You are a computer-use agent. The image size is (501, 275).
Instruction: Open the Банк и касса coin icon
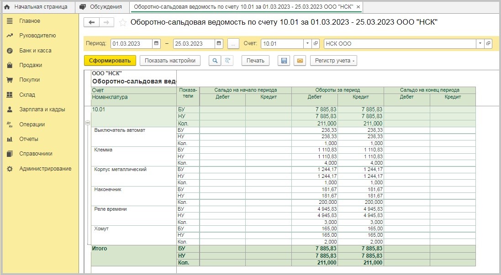pyautogui.click(x=10, y=51)
